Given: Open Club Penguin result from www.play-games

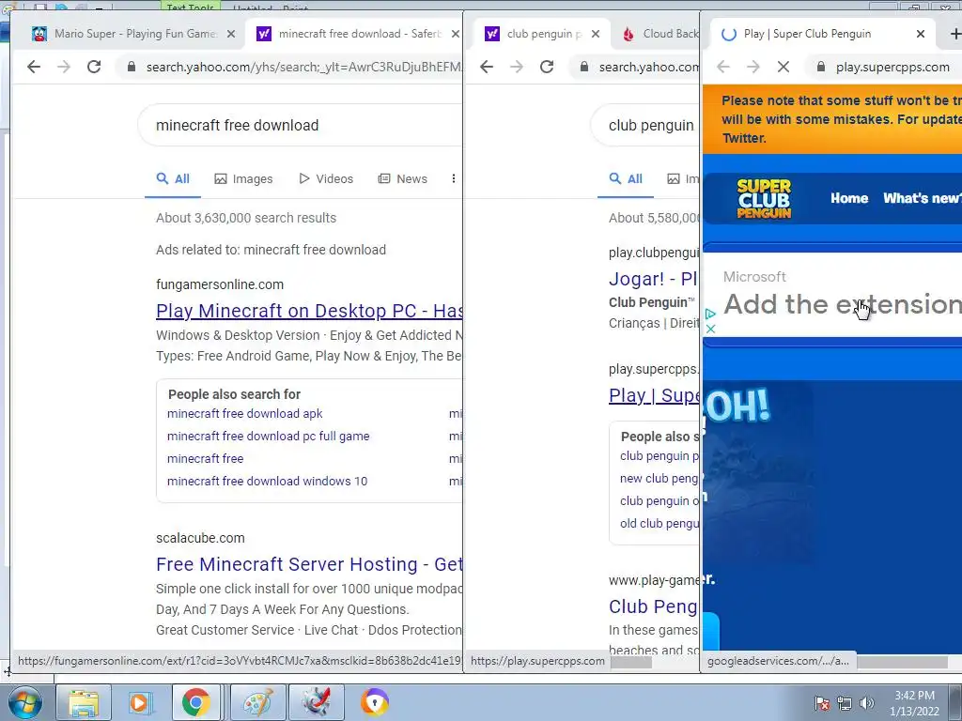Looking at the screenshot, I should click(654, 606).
